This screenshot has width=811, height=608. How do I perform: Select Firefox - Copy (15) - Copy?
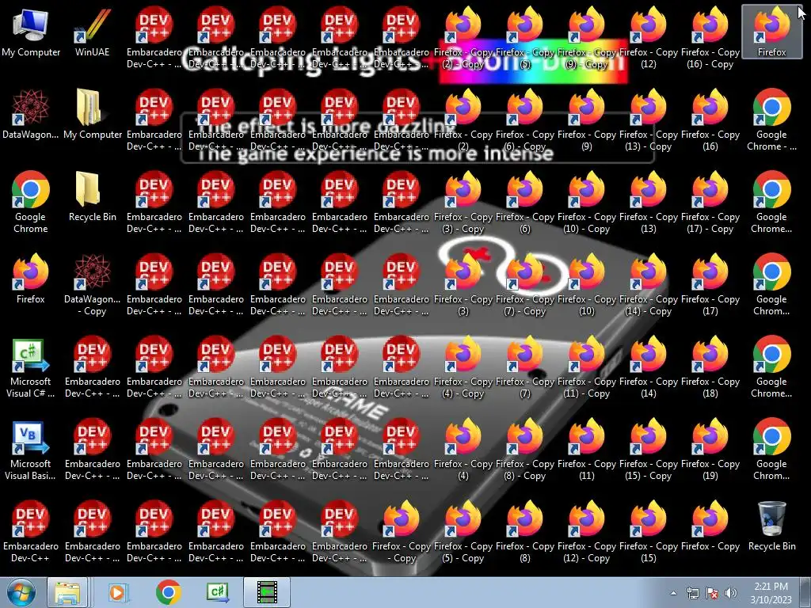[x=648, y=450]
